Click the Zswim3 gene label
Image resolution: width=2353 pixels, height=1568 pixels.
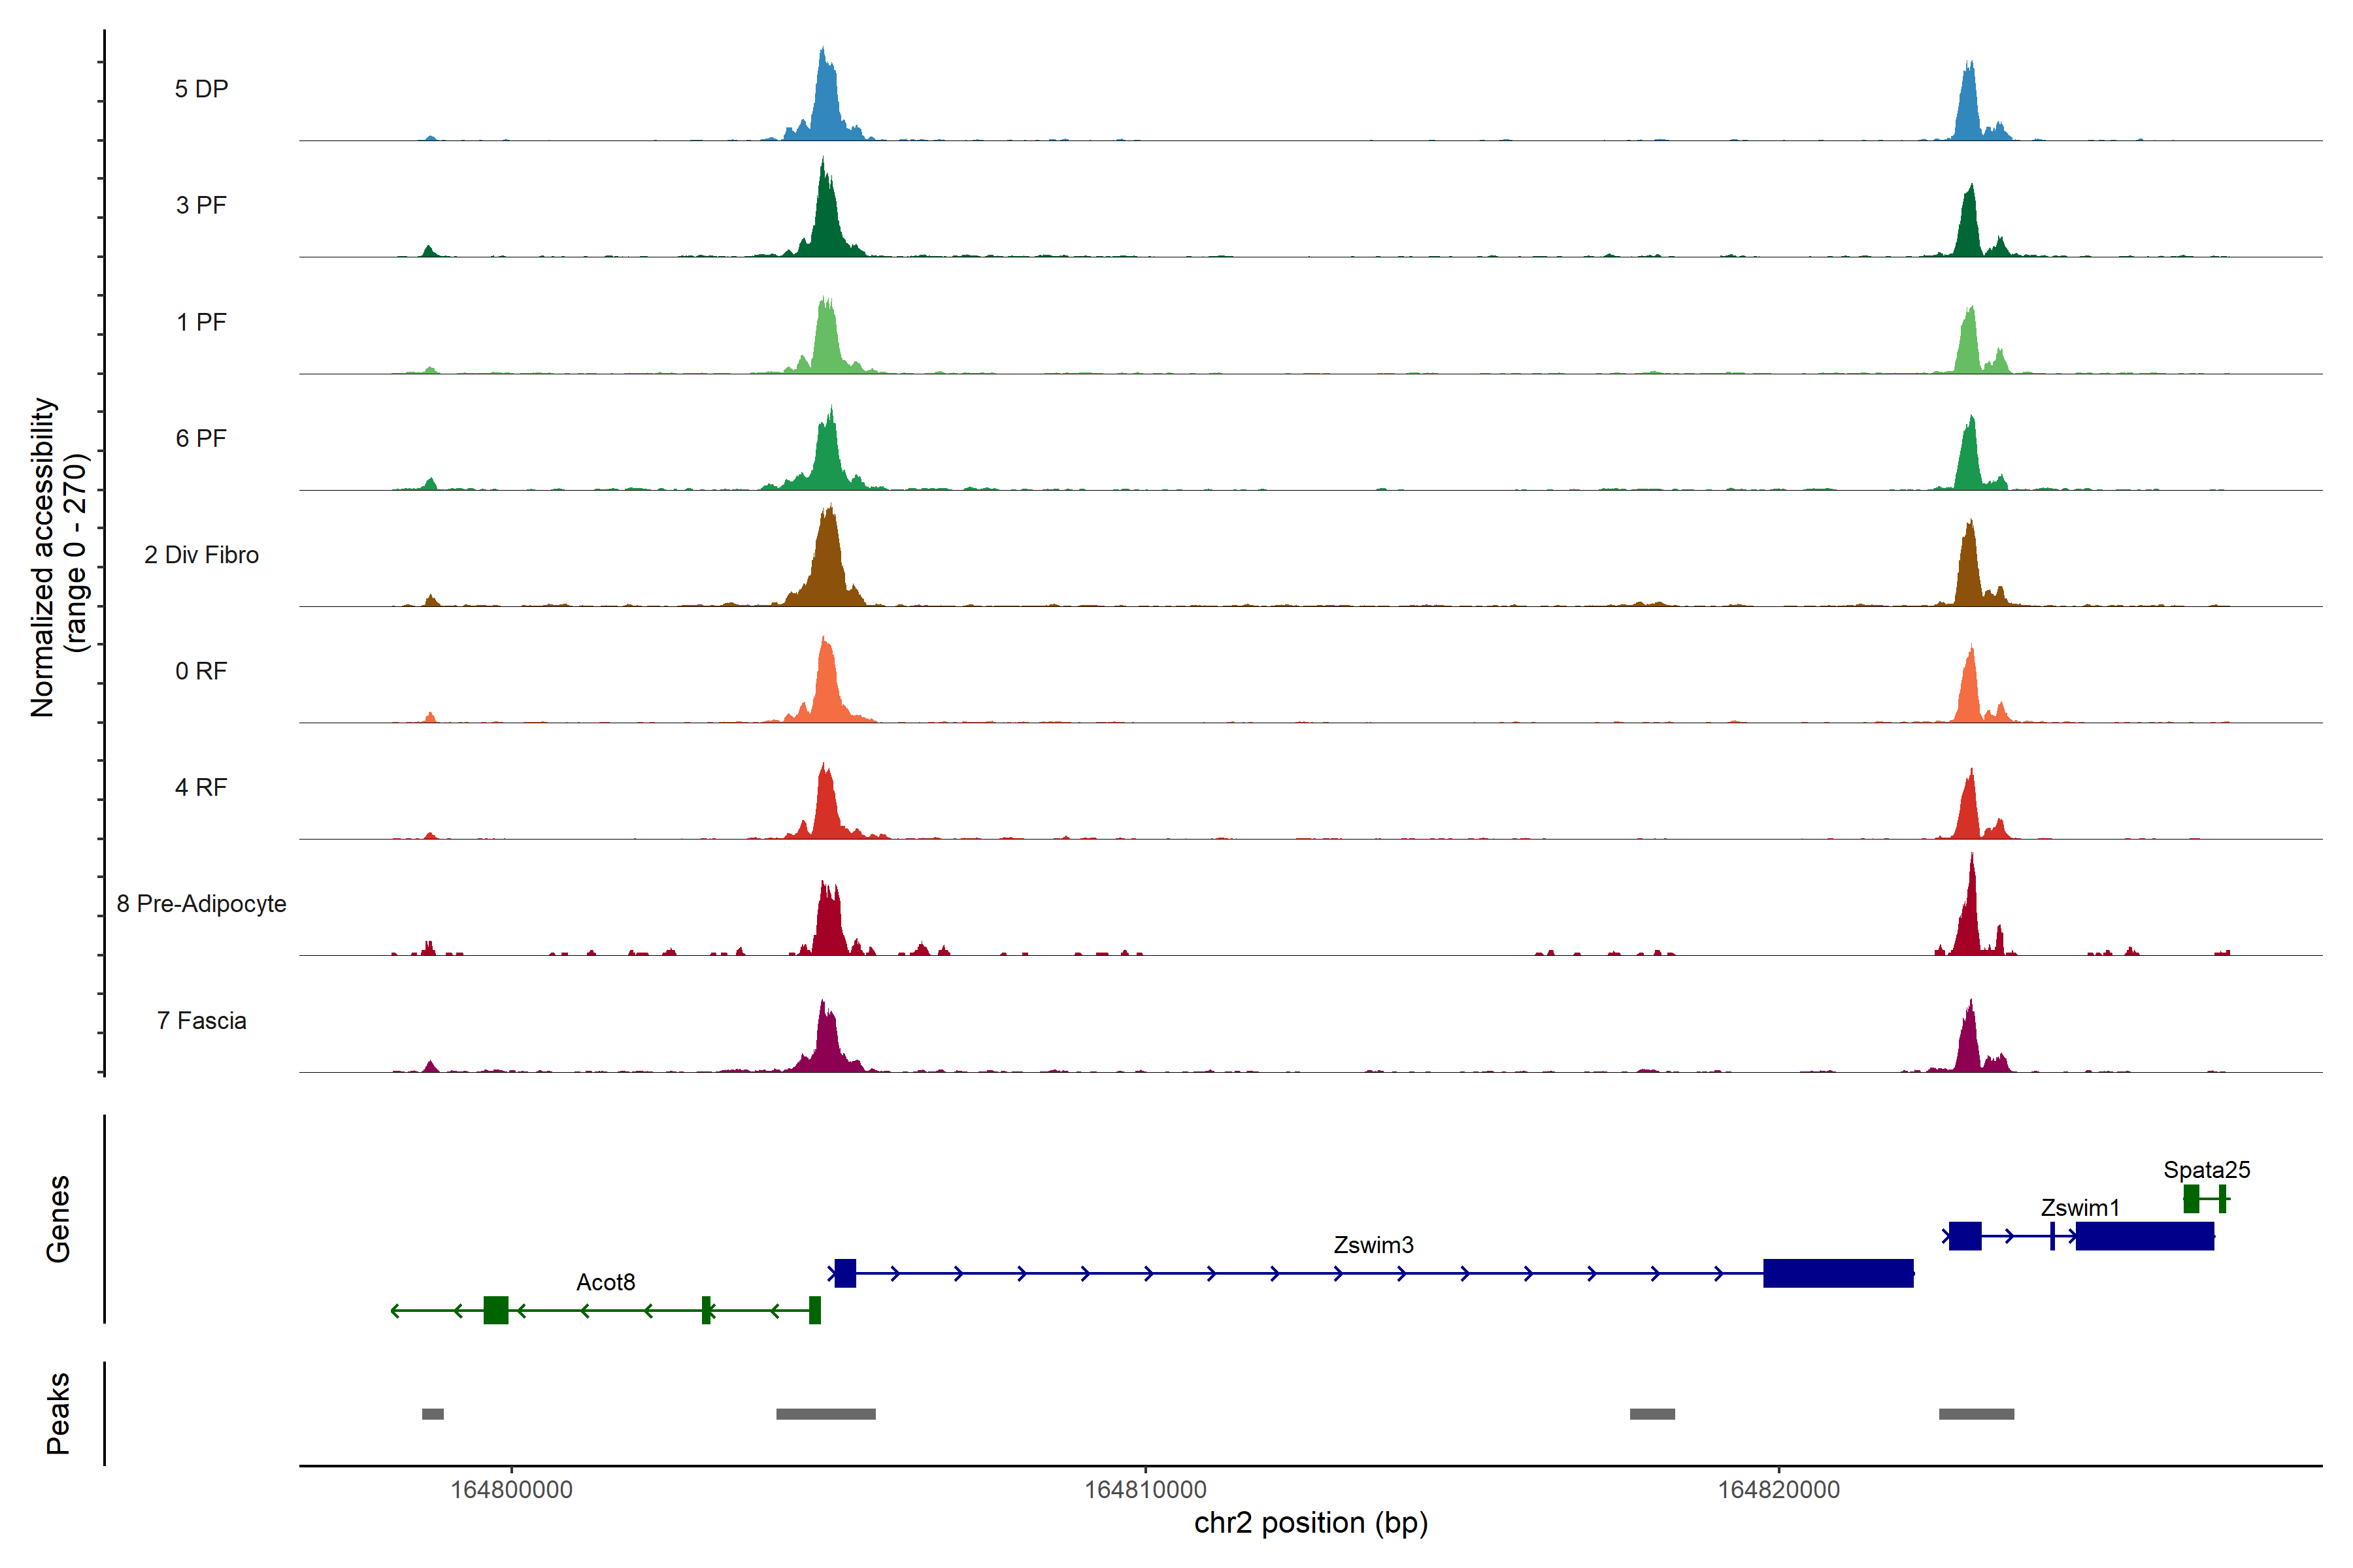point(1373,1245)
